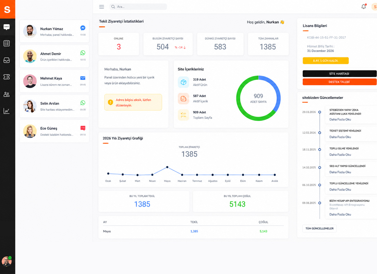Open the users group sidebar icon

7,94
